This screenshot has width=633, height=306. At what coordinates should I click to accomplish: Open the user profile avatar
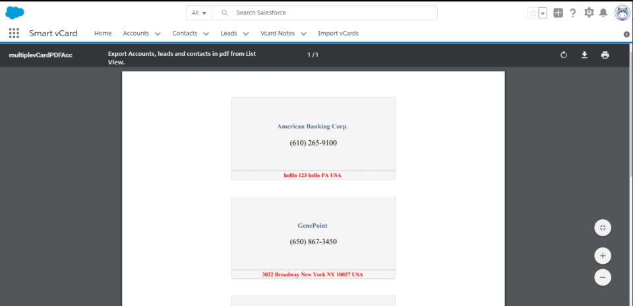click(x=622, y=13)
